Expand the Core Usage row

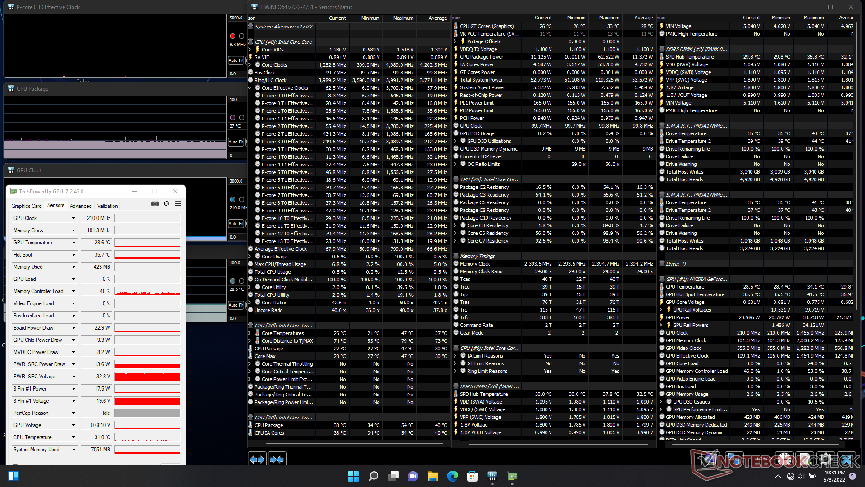[x=250, y=257]
